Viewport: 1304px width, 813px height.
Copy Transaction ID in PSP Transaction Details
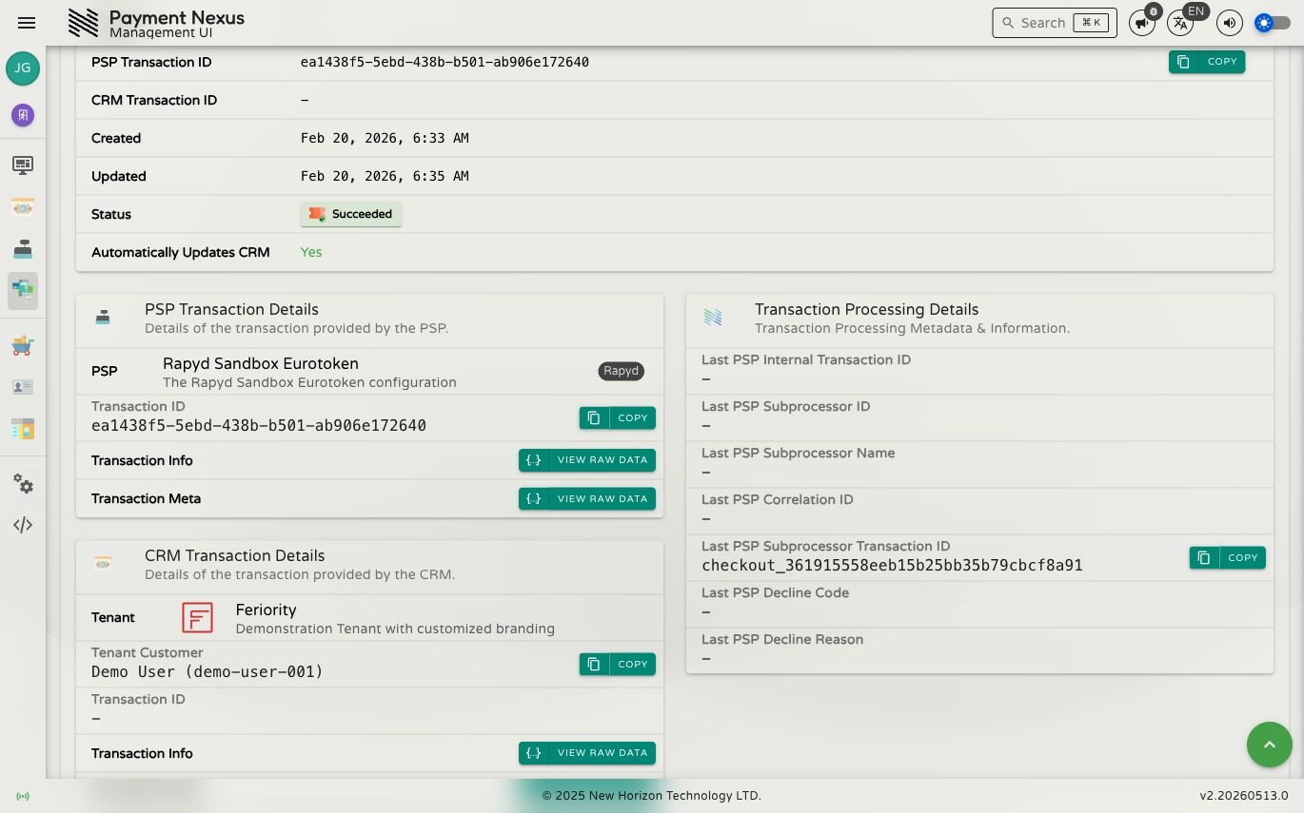point(618,417)
